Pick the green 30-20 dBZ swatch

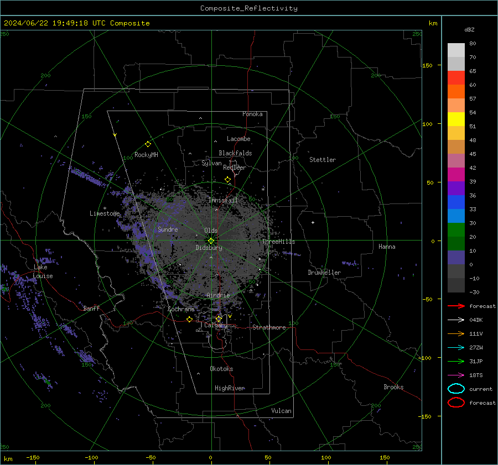[456, 230]
